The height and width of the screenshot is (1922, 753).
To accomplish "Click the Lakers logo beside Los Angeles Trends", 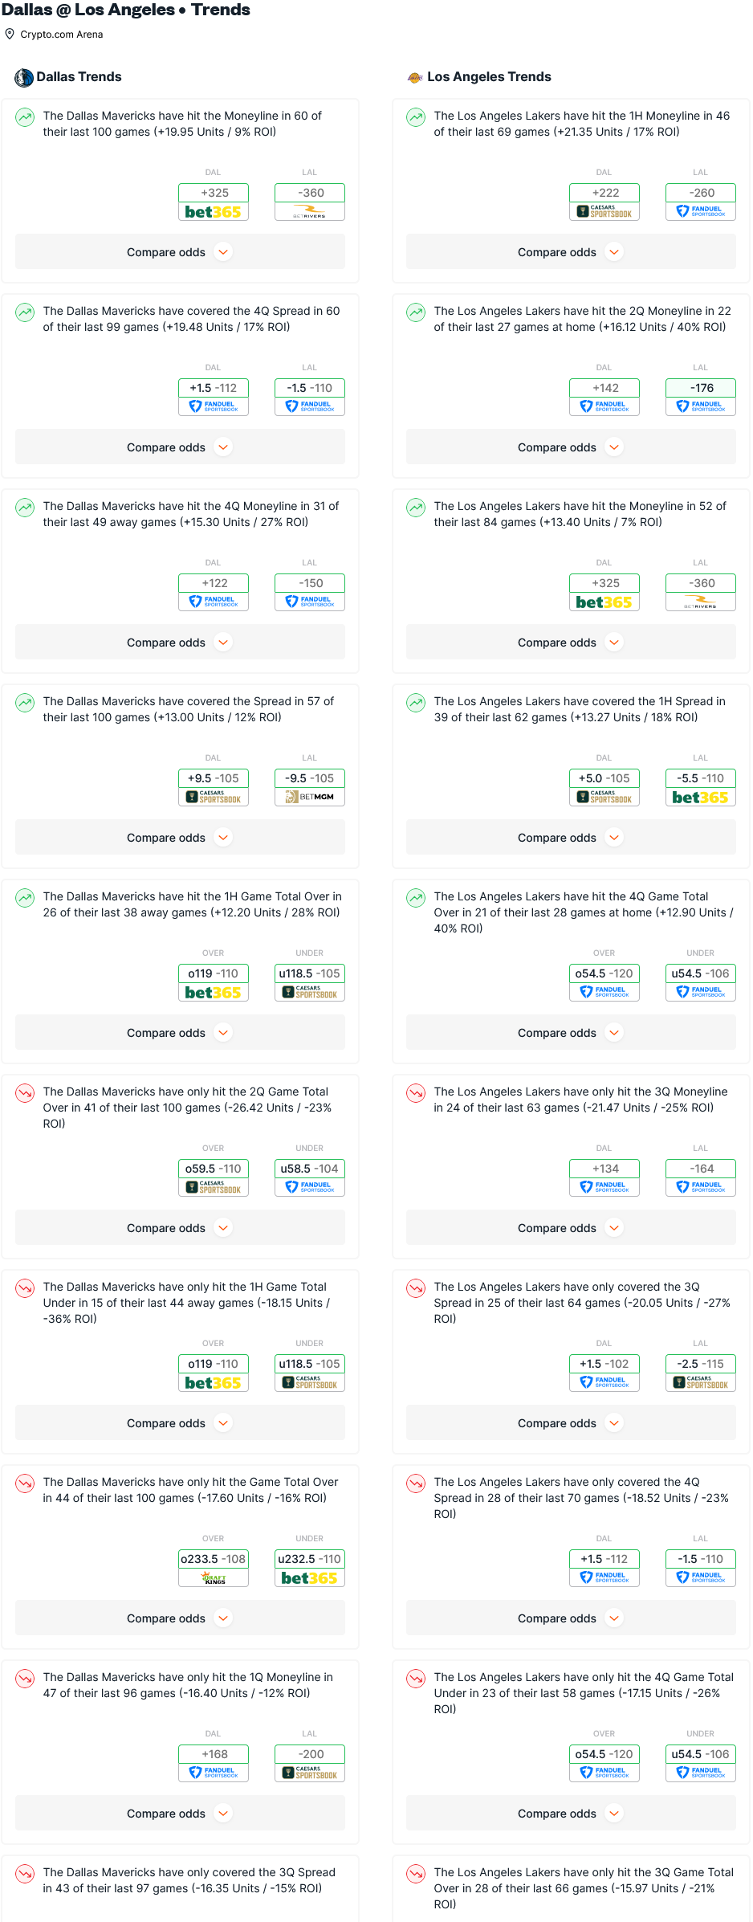I will (415, 77).
